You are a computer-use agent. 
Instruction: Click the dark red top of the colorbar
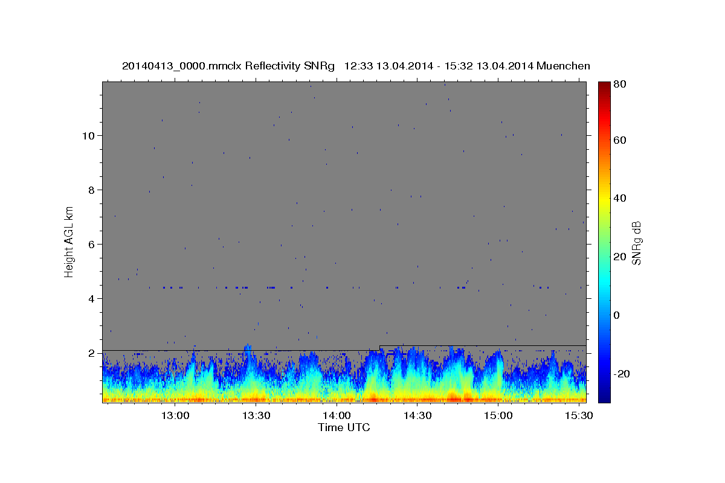click(604, 86)
